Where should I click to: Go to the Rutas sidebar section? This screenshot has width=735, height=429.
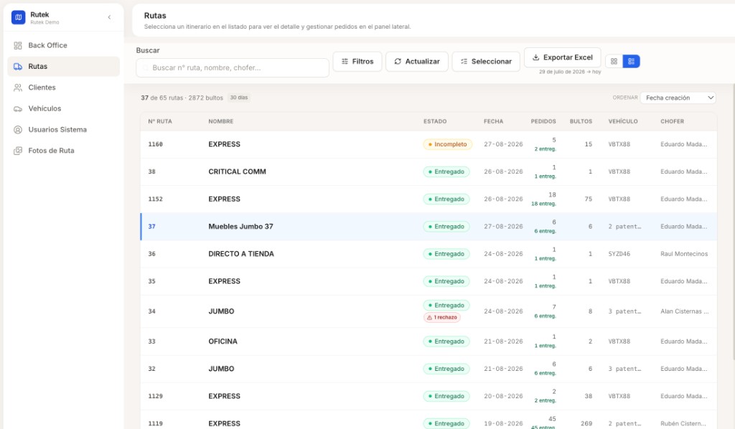click(x=63, y=67)
